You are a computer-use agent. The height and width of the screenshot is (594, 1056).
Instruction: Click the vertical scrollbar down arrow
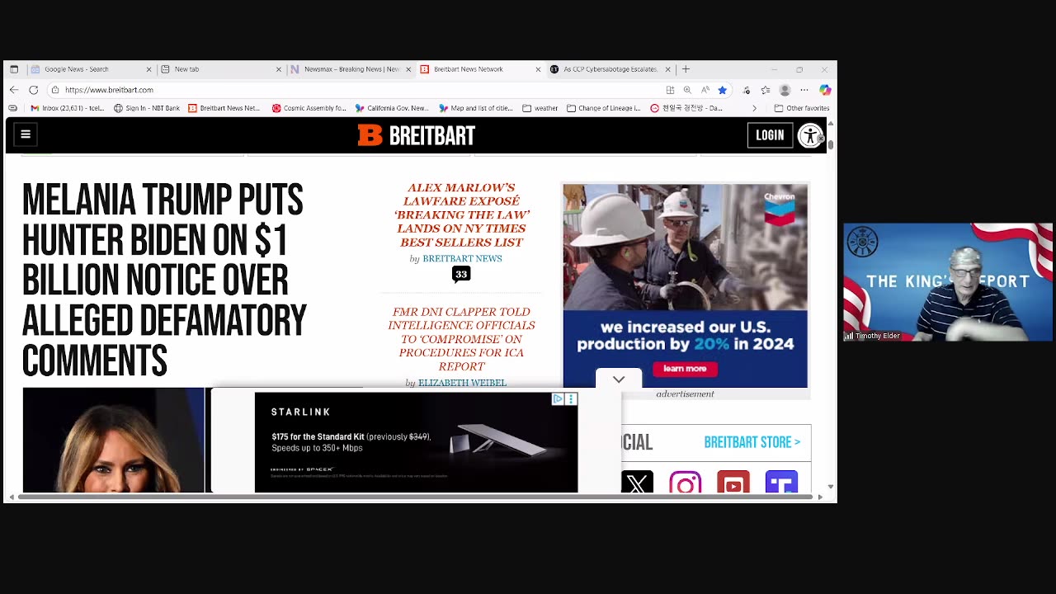tap(831, 487)
